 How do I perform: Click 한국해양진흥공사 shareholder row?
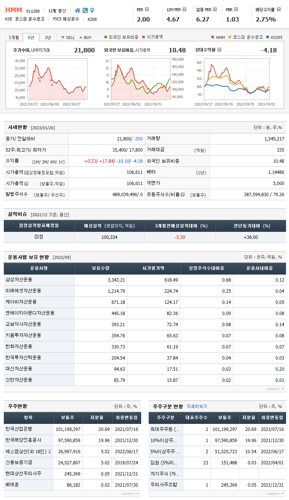click(x=72, y=440)
